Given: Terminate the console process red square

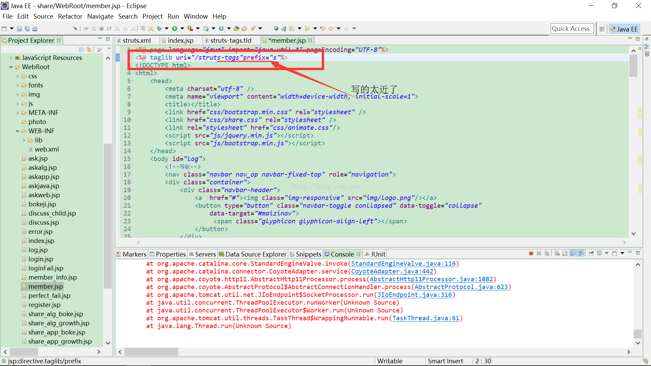Looking at the screenshot, I should 531,253.
